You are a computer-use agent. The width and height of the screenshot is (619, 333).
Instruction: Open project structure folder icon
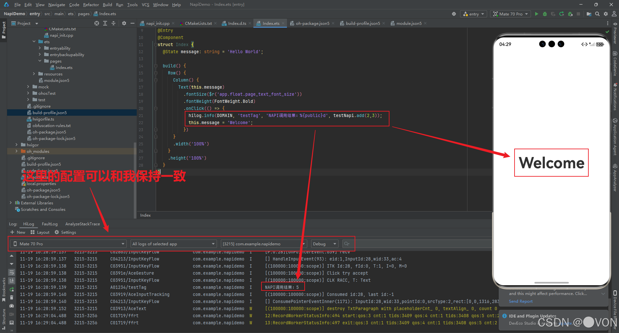click(x=589, y=14)
